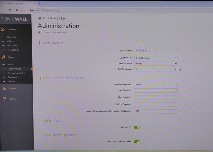Click the Wireless signal icon

pos(5,99)
